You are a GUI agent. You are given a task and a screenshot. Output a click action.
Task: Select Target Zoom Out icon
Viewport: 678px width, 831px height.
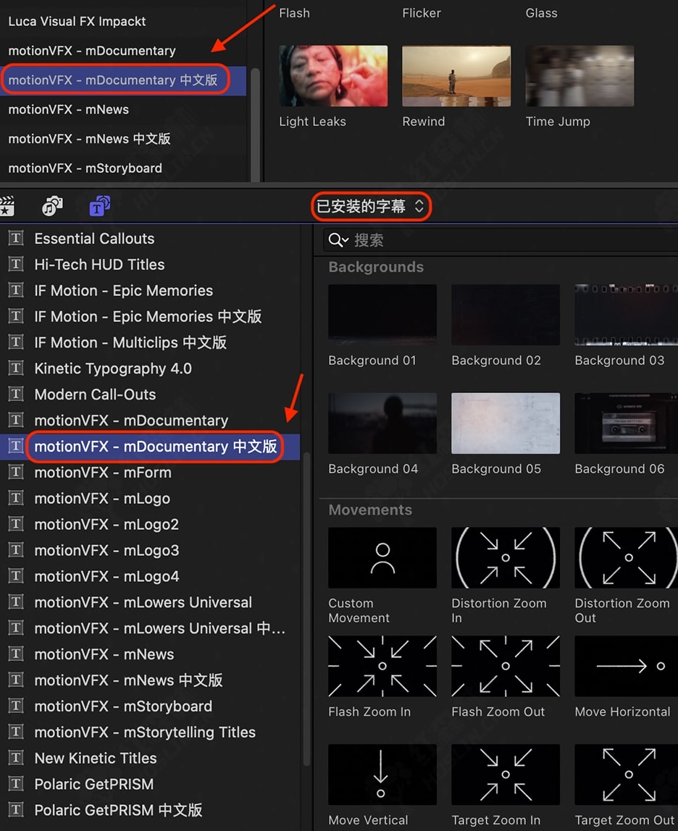click(x=626, y=775)
